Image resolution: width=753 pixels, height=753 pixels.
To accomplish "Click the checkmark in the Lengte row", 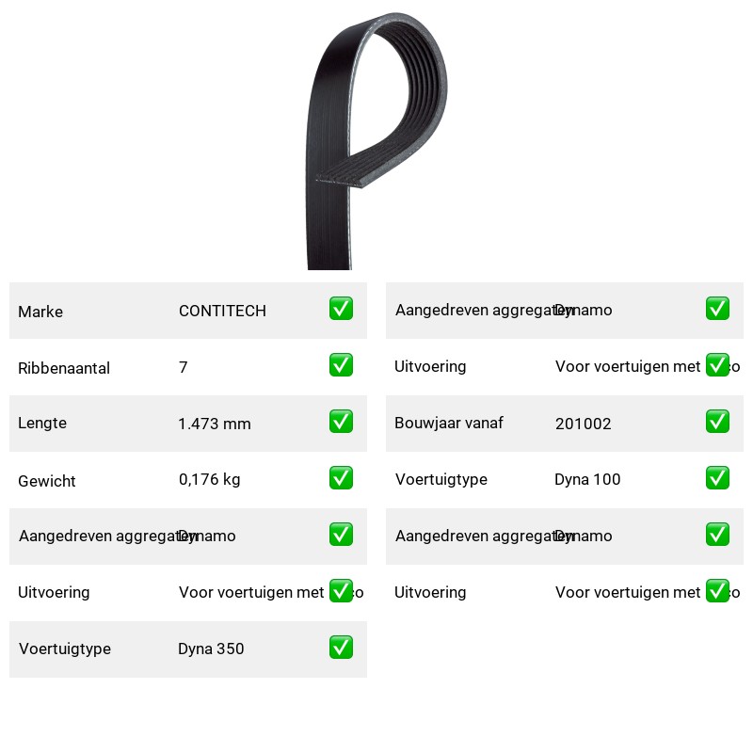I will point(341,421).
